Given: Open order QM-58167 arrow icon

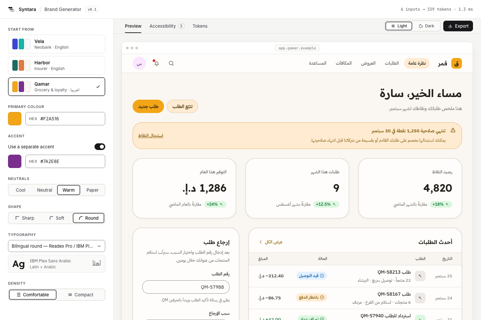Looking at the screenshot, I should pyautogui.click(x=420, y=298).
